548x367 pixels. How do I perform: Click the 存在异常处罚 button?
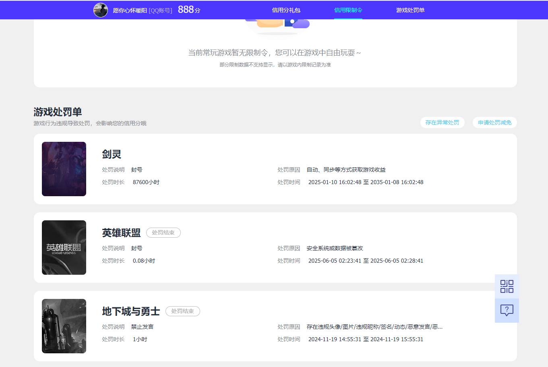[x=442, y=122]
